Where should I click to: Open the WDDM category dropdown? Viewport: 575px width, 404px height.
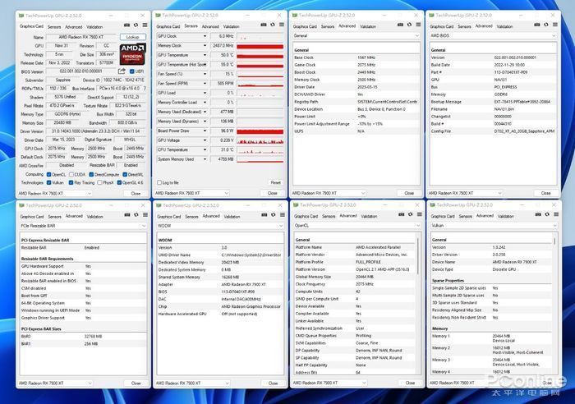point(220,226)
